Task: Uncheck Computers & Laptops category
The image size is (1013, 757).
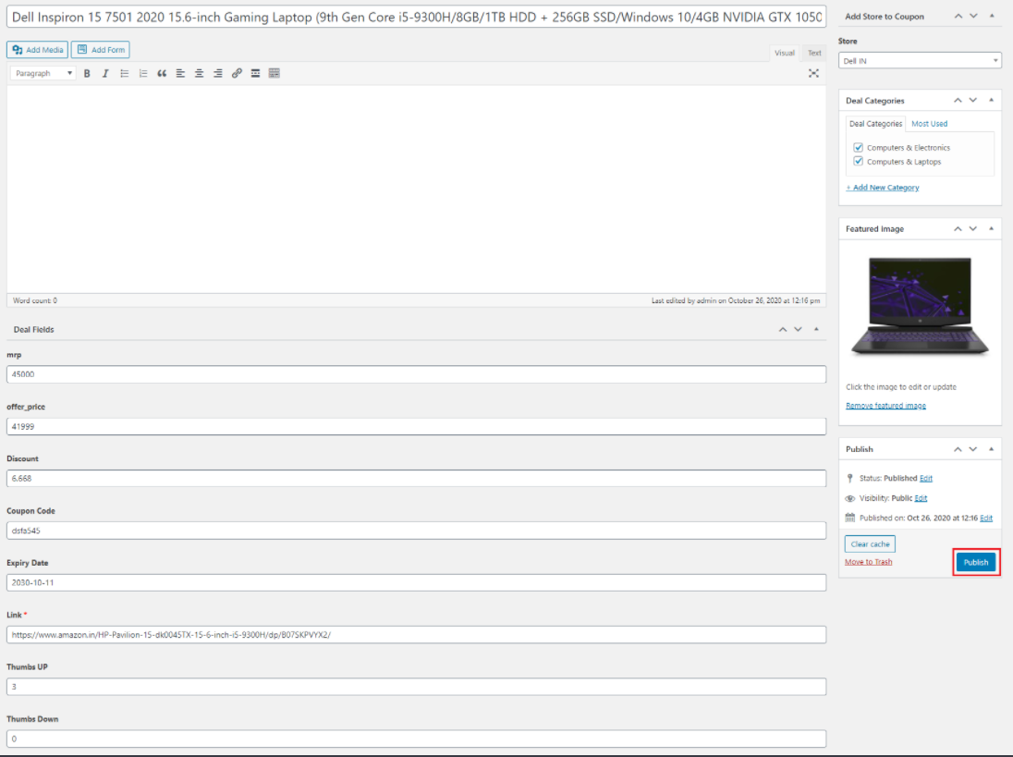Action: tap(858, 162)
